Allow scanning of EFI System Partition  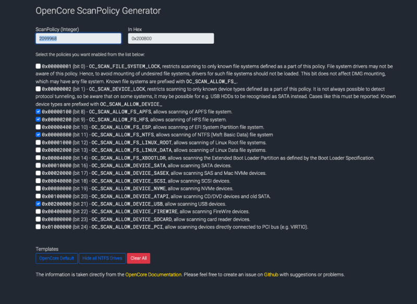coord(38,126)
